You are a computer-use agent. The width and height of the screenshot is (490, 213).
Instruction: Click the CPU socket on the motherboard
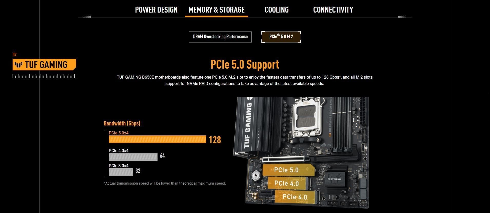(307, 117)
